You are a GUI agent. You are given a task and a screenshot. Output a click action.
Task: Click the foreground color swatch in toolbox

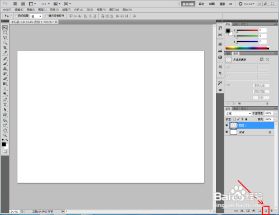click(4, 144)
